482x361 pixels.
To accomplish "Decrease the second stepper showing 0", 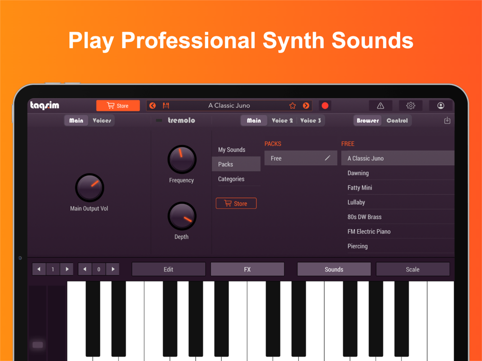I will (85, 269).
